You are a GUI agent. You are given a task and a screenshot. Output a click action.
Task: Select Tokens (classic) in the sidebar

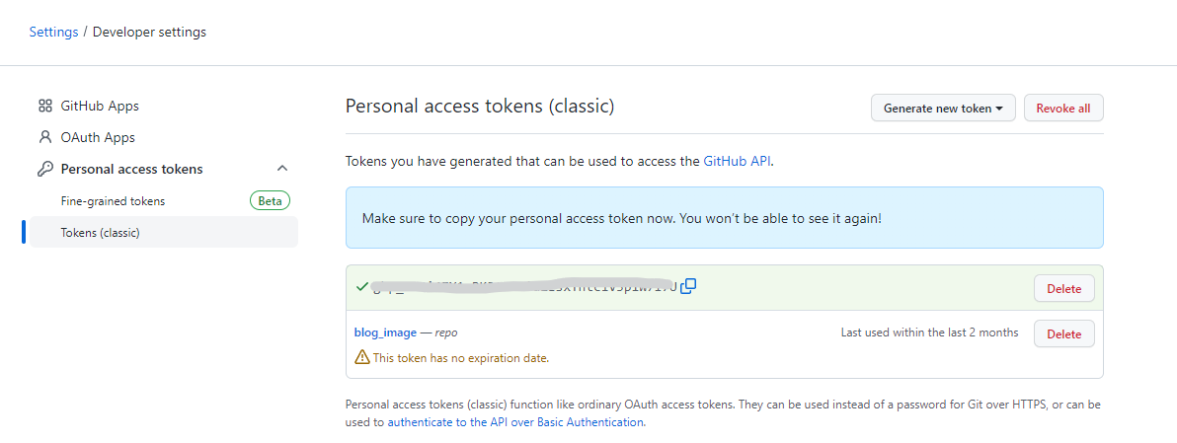(164, 233)
